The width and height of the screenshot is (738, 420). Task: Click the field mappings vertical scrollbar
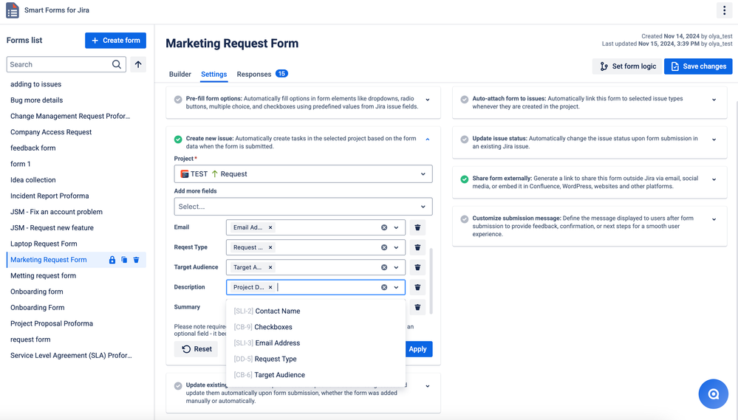click(x=431, y=281)
